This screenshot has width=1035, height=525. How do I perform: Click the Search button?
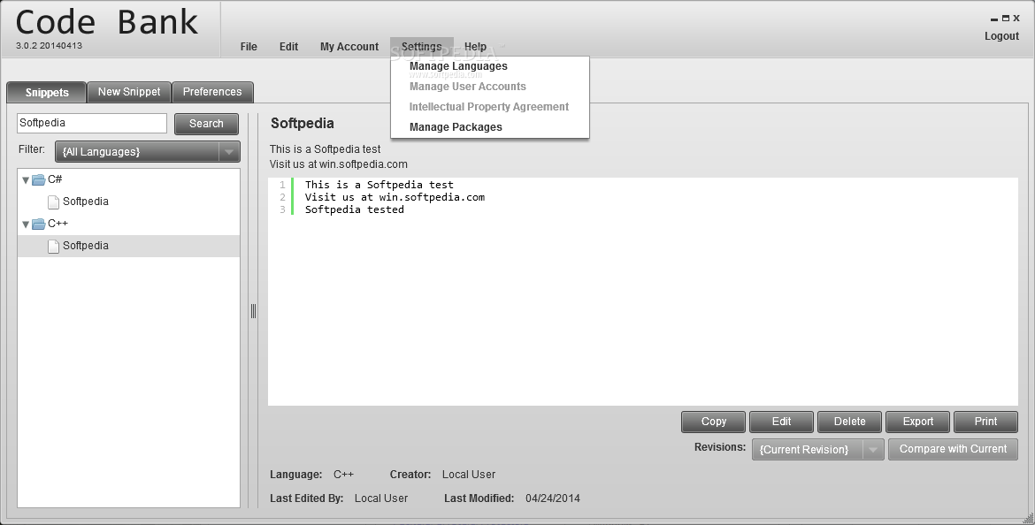207,124
